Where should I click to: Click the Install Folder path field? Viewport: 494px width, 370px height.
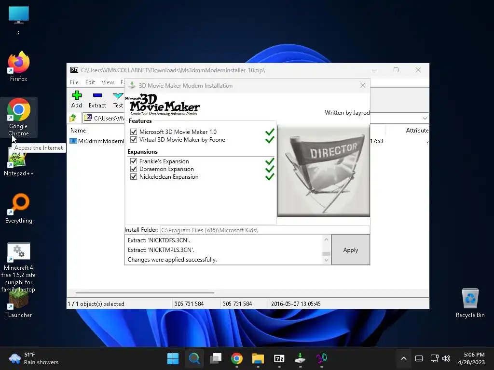(x=265, y=230)
